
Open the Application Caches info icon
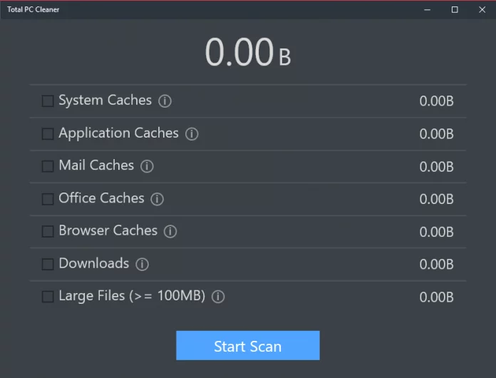click(192, 133)
